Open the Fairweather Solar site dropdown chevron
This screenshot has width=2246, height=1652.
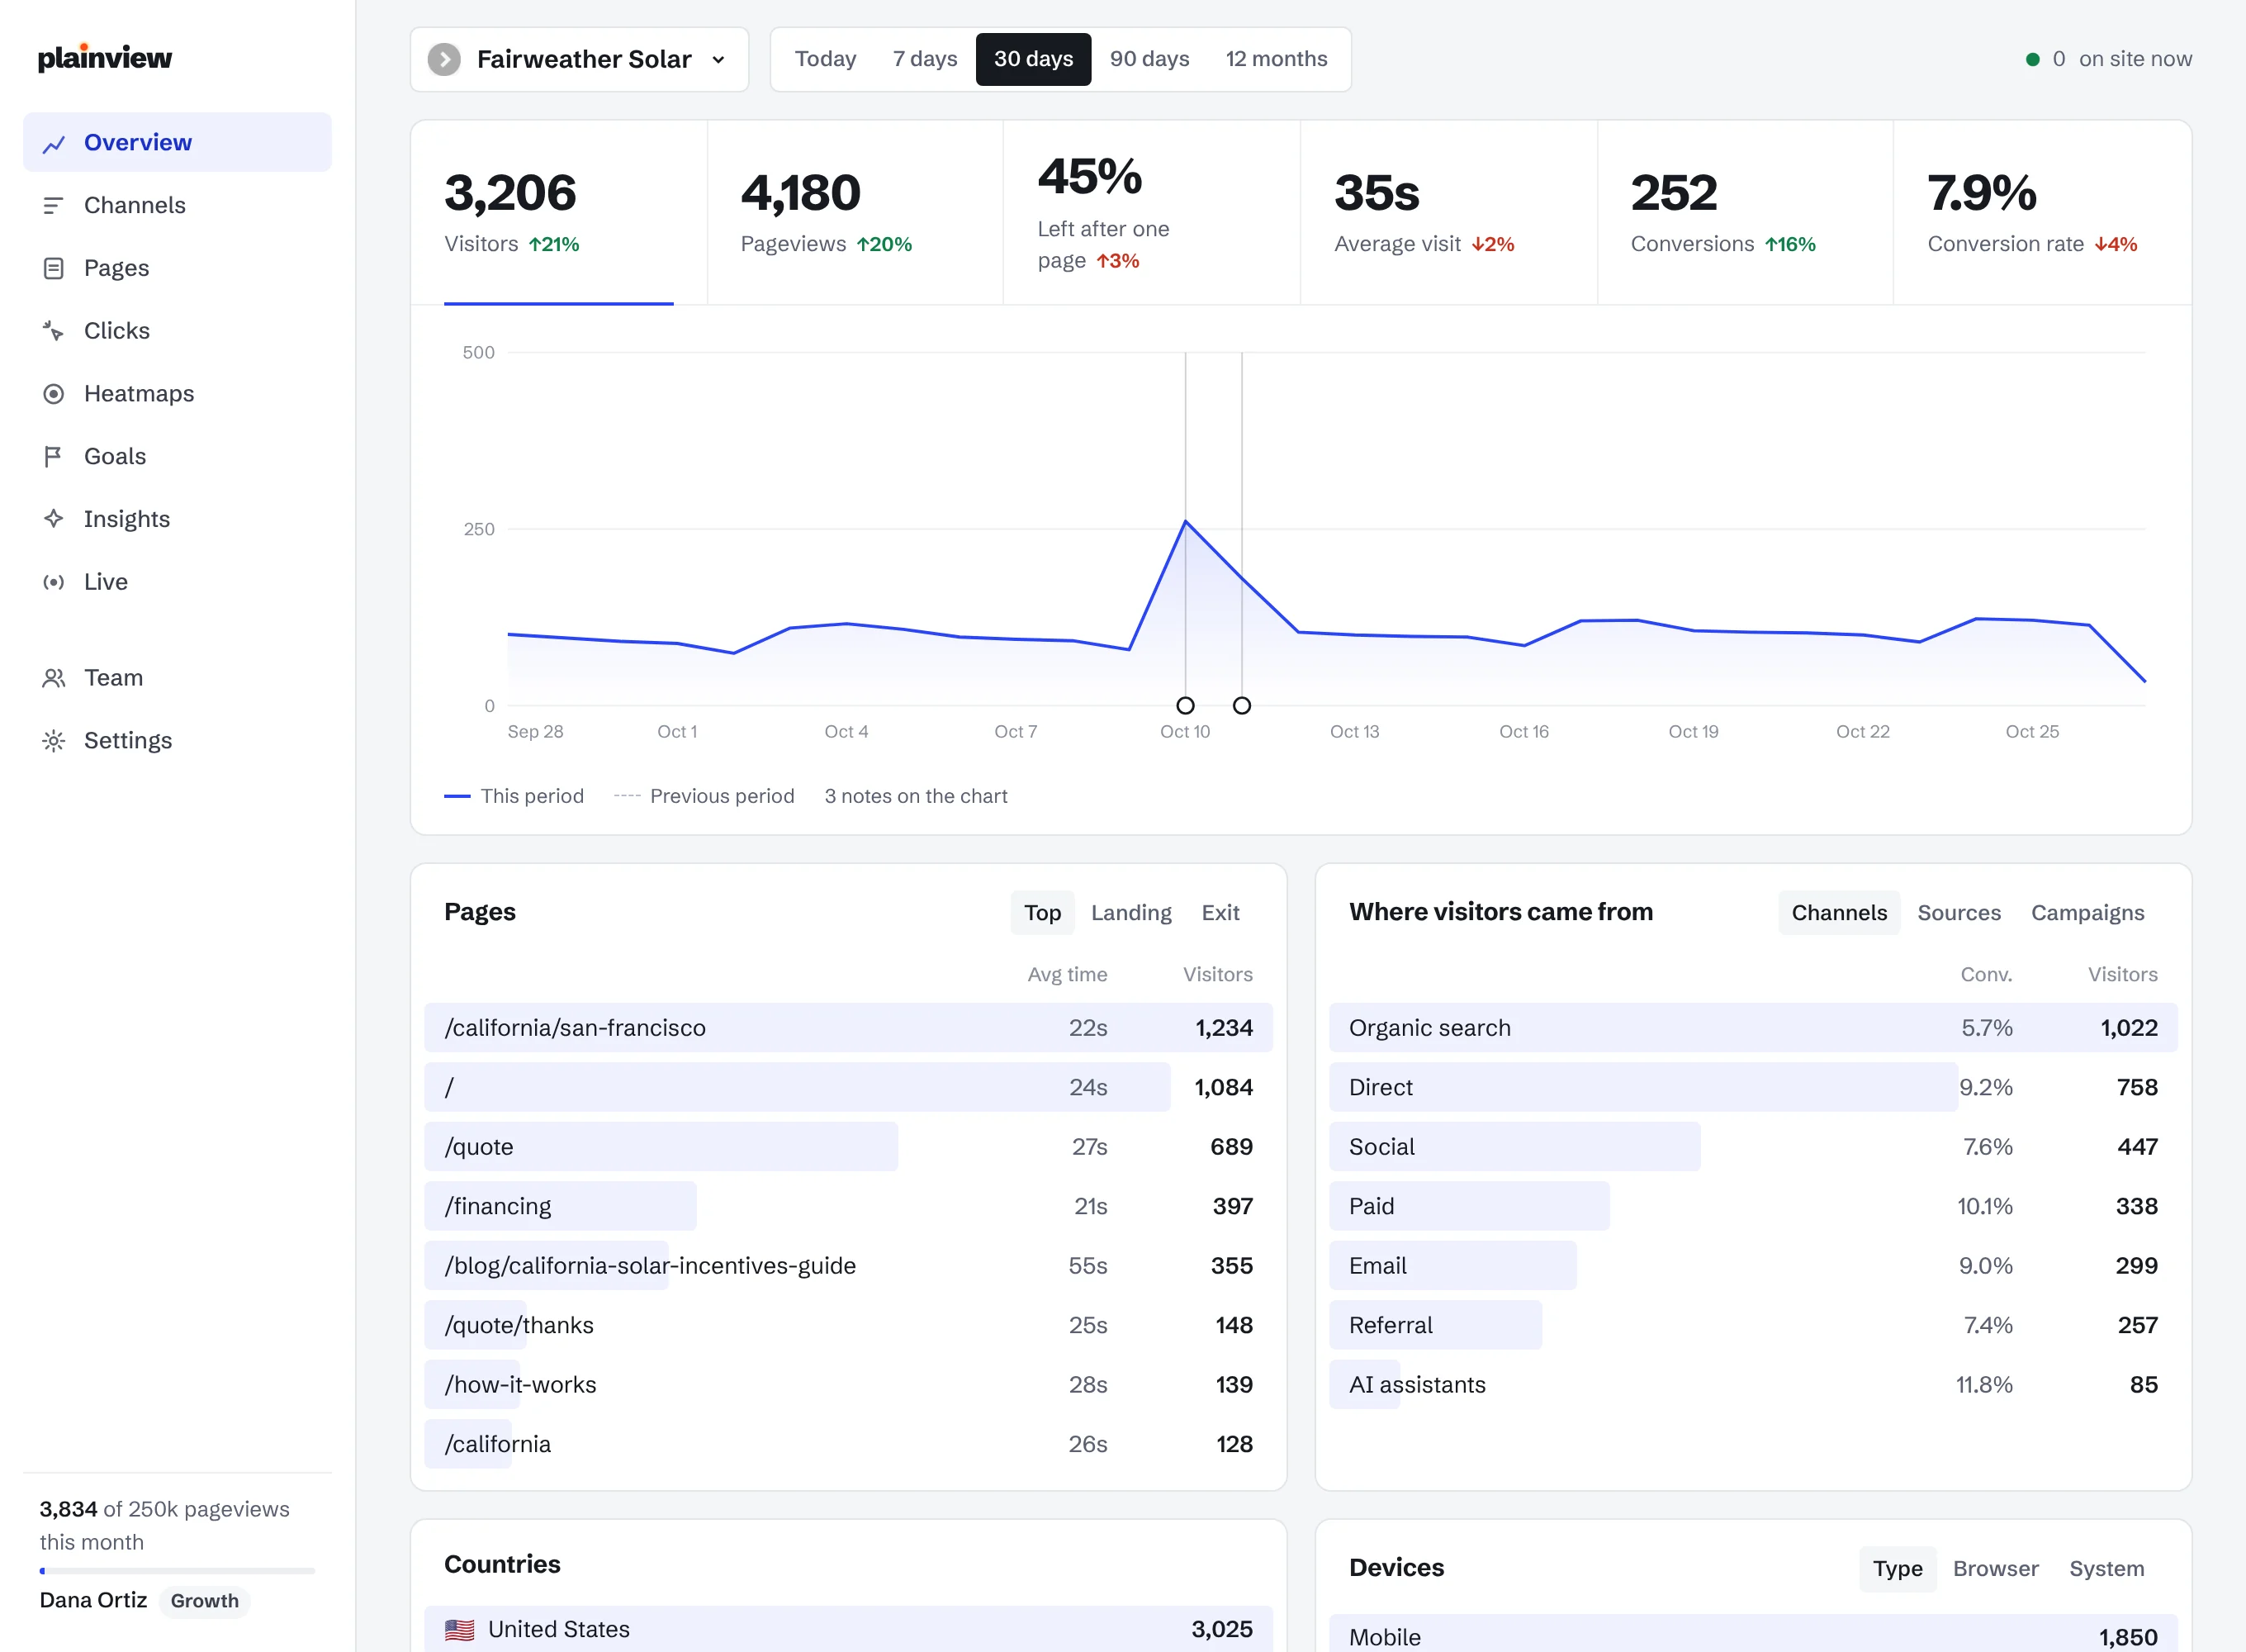coord(718,60)
